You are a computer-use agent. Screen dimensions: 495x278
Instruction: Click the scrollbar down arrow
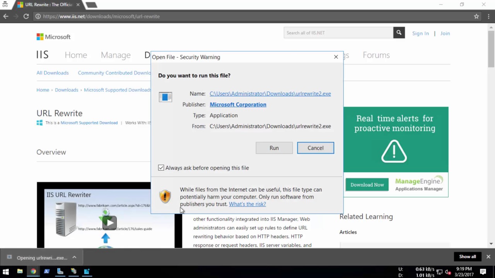click(491, 244)
